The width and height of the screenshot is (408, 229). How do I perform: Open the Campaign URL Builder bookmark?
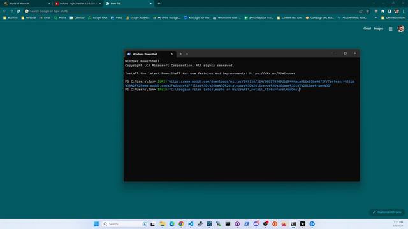(x=320, y=18)
